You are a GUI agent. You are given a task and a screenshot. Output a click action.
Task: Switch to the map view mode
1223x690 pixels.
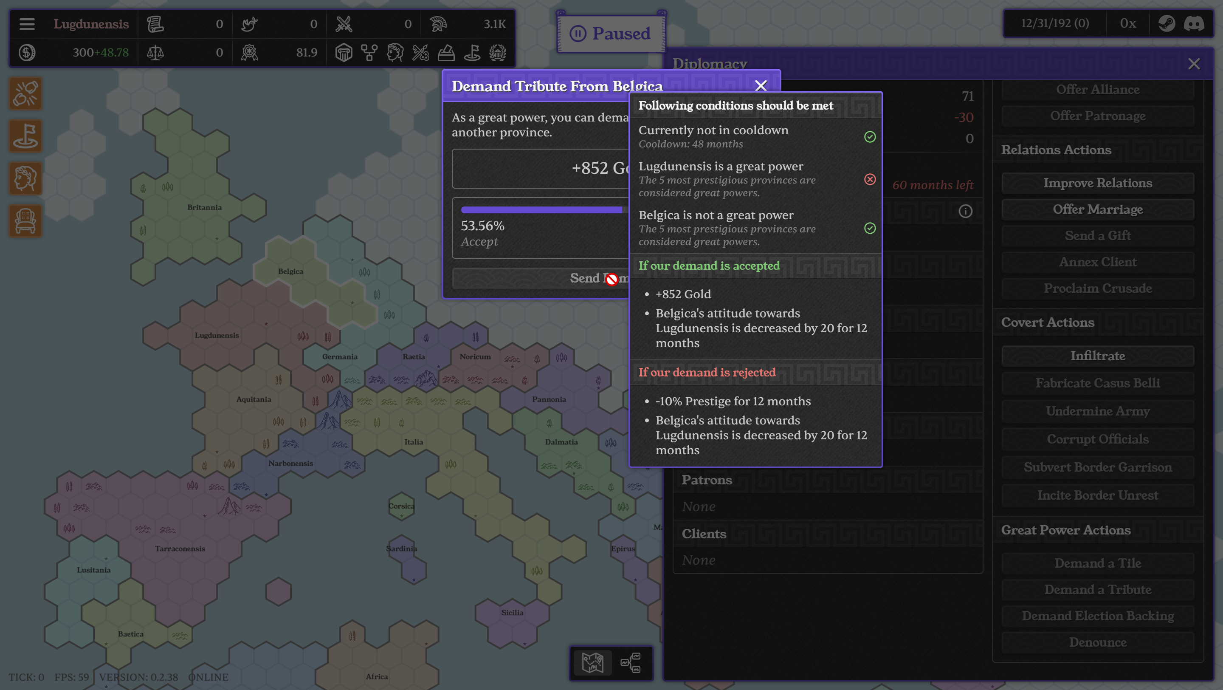tap(592, 662)
